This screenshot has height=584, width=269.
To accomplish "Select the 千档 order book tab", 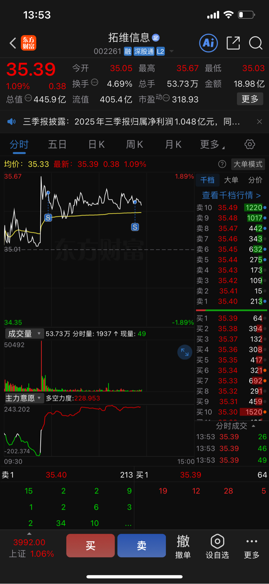I will [207, 180].
